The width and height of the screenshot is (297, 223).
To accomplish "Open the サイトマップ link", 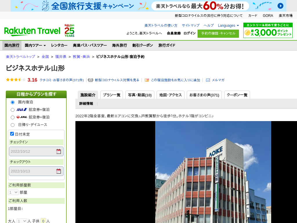I will point(191,26).
